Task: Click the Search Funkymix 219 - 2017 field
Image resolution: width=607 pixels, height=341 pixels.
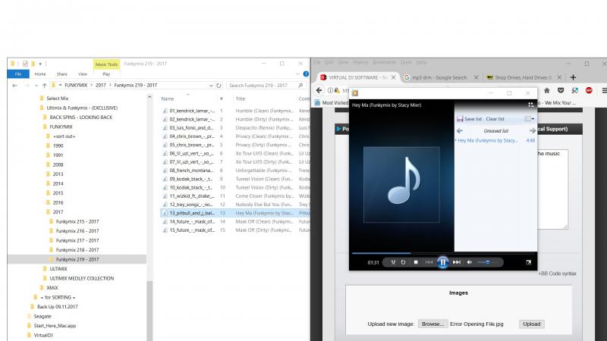Action: click(266, 86)
